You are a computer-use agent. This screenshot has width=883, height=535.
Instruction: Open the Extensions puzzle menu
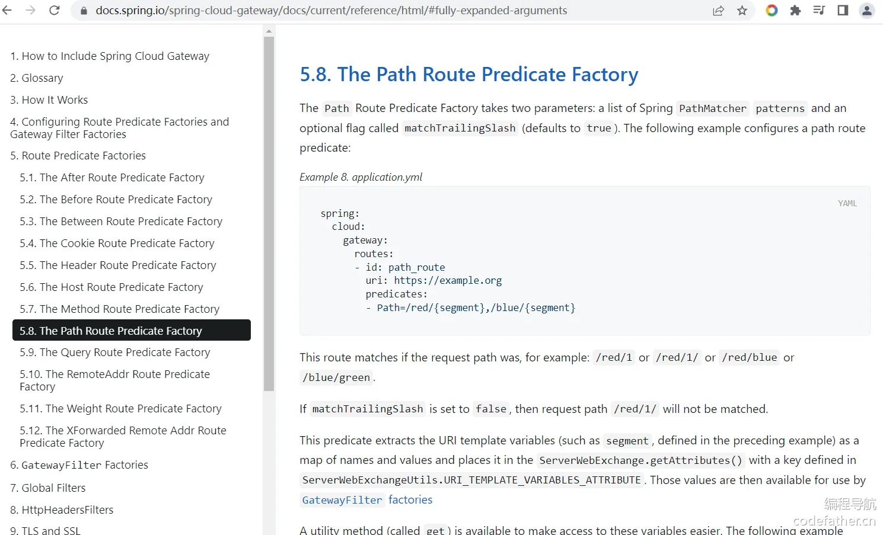795,11
